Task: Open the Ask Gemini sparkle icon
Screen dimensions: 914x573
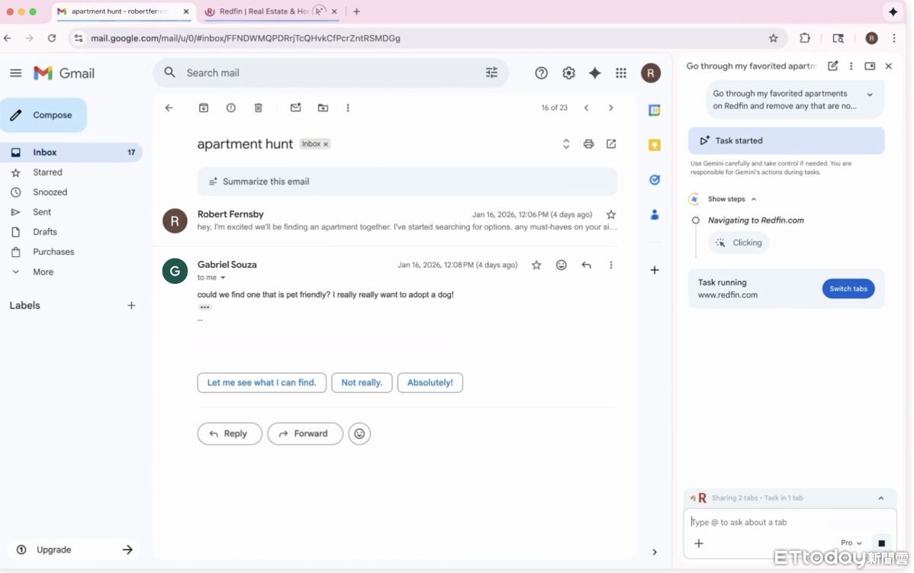Action: click(594, 72)
